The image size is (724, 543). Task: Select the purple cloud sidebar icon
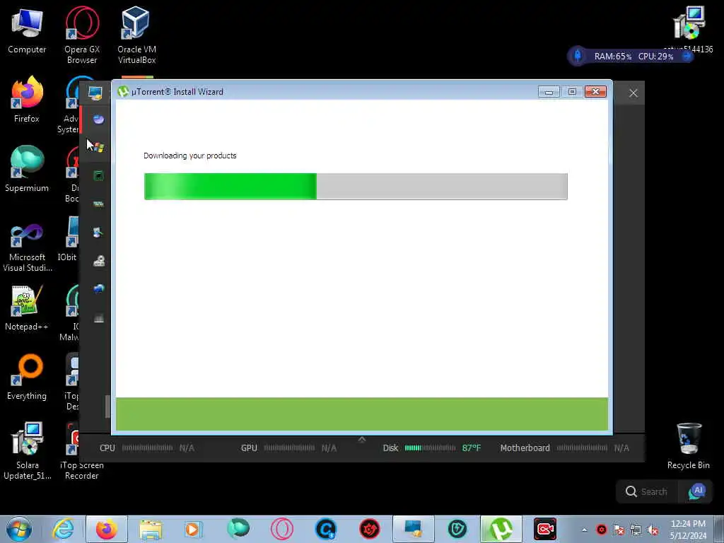[x=98, y=119]
